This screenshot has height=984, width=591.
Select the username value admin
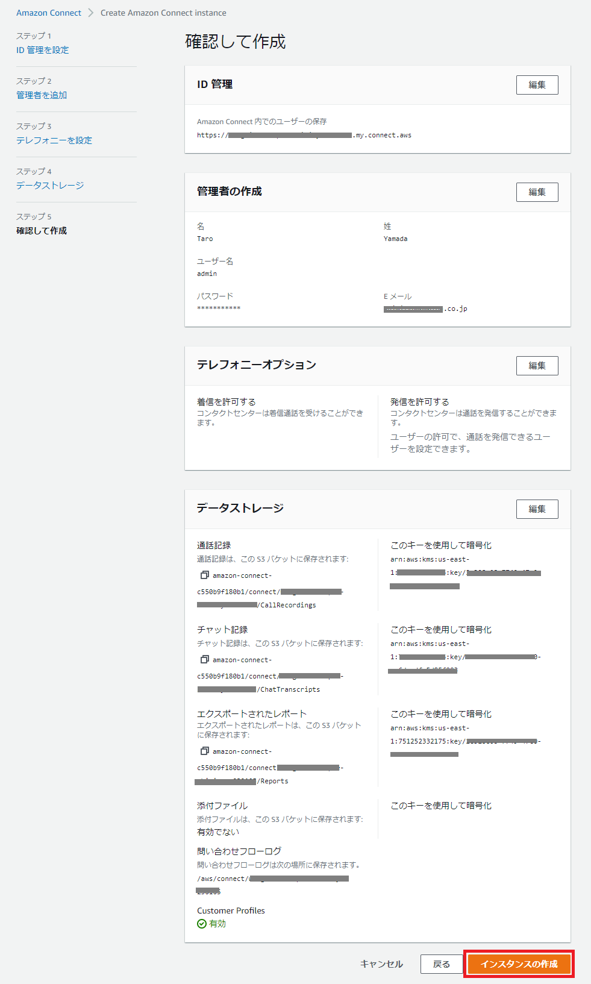pos(207,274)
